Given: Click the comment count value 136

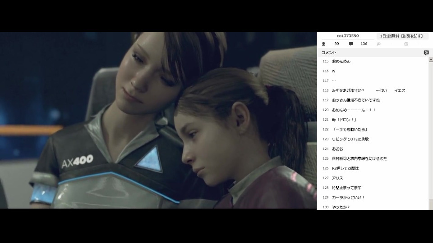Looking at the screenshot, I should click(364, 44).
